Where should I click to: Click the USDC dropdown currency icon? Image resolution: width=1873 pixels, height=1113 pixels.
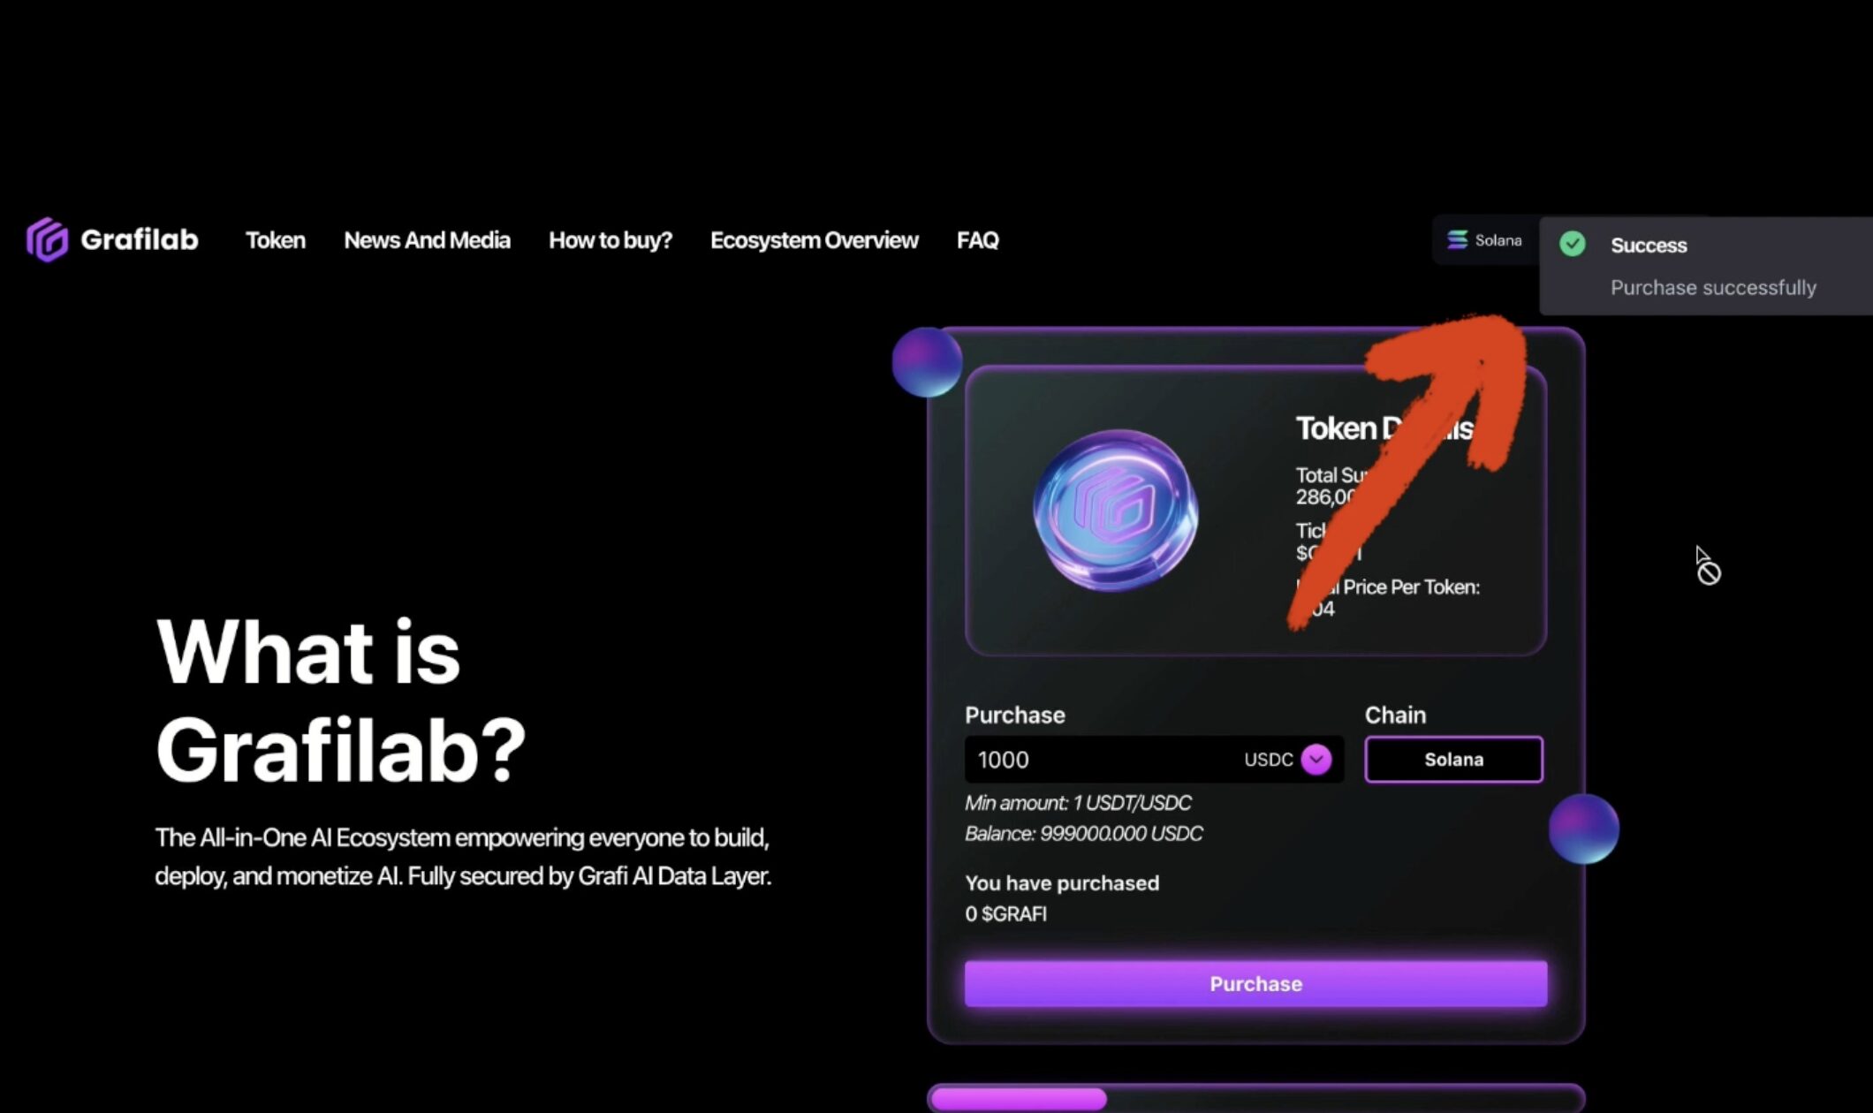[1316, 756]
